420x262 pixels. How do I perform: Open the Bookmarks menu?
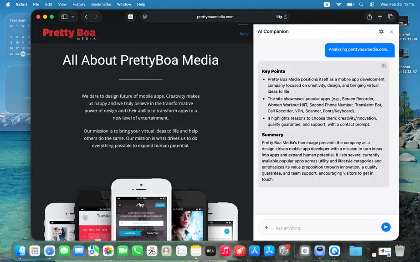pyautogui.click(x=101, y=4)
